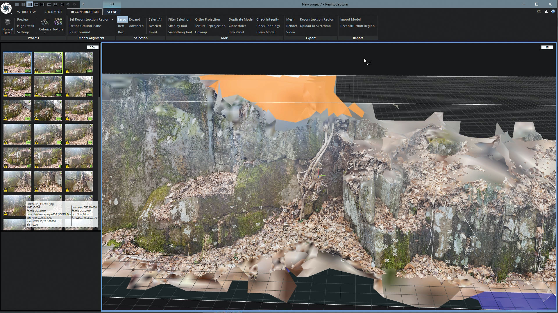Click Expand selection
This screenshot has height=313, width=558.
[135, 19]
